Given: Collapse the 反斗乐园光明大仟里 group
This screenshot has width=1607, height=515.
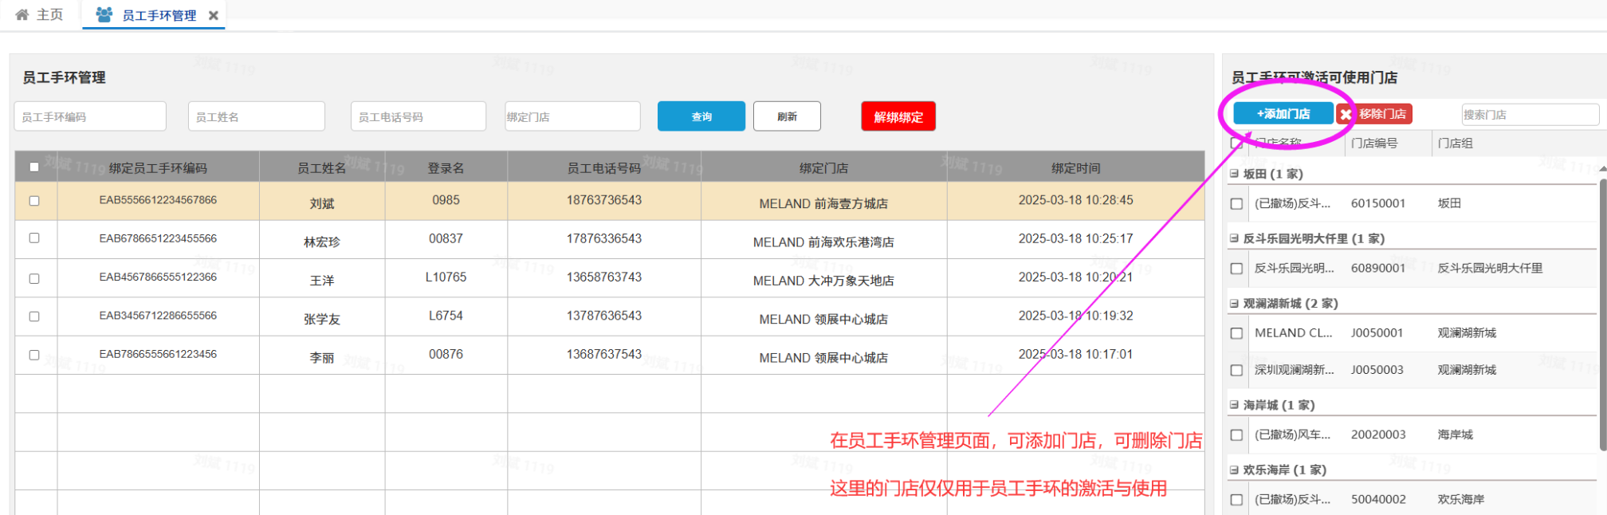Looking at the screenshot, I should 1234,238.
